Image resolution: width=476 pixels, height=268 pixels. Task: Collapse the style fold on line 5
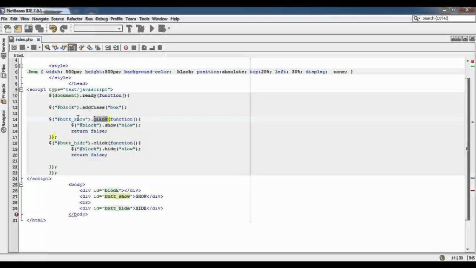21,66
